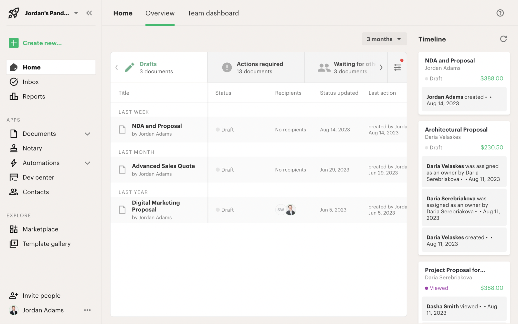
Task: Go to Dev center
Action: coord(38,178)
